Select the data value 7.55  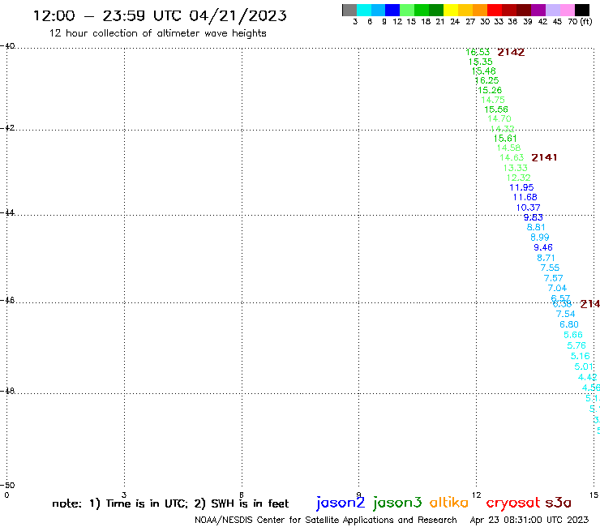coord(550,268)
